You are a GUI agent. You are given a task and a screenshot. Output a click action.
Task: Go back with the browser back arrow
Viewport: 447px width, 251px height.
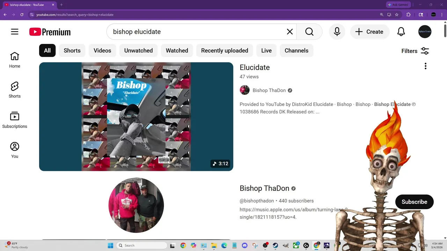[5, 15]
